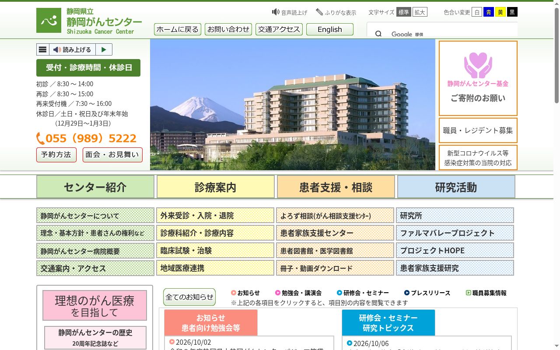Set font size to 拡大
560x350 pixels.
420,12
